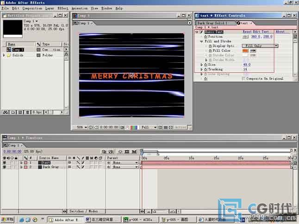299x224 pixels.
Task: Select Solids folder in Project panel
Action: [18, 55]
